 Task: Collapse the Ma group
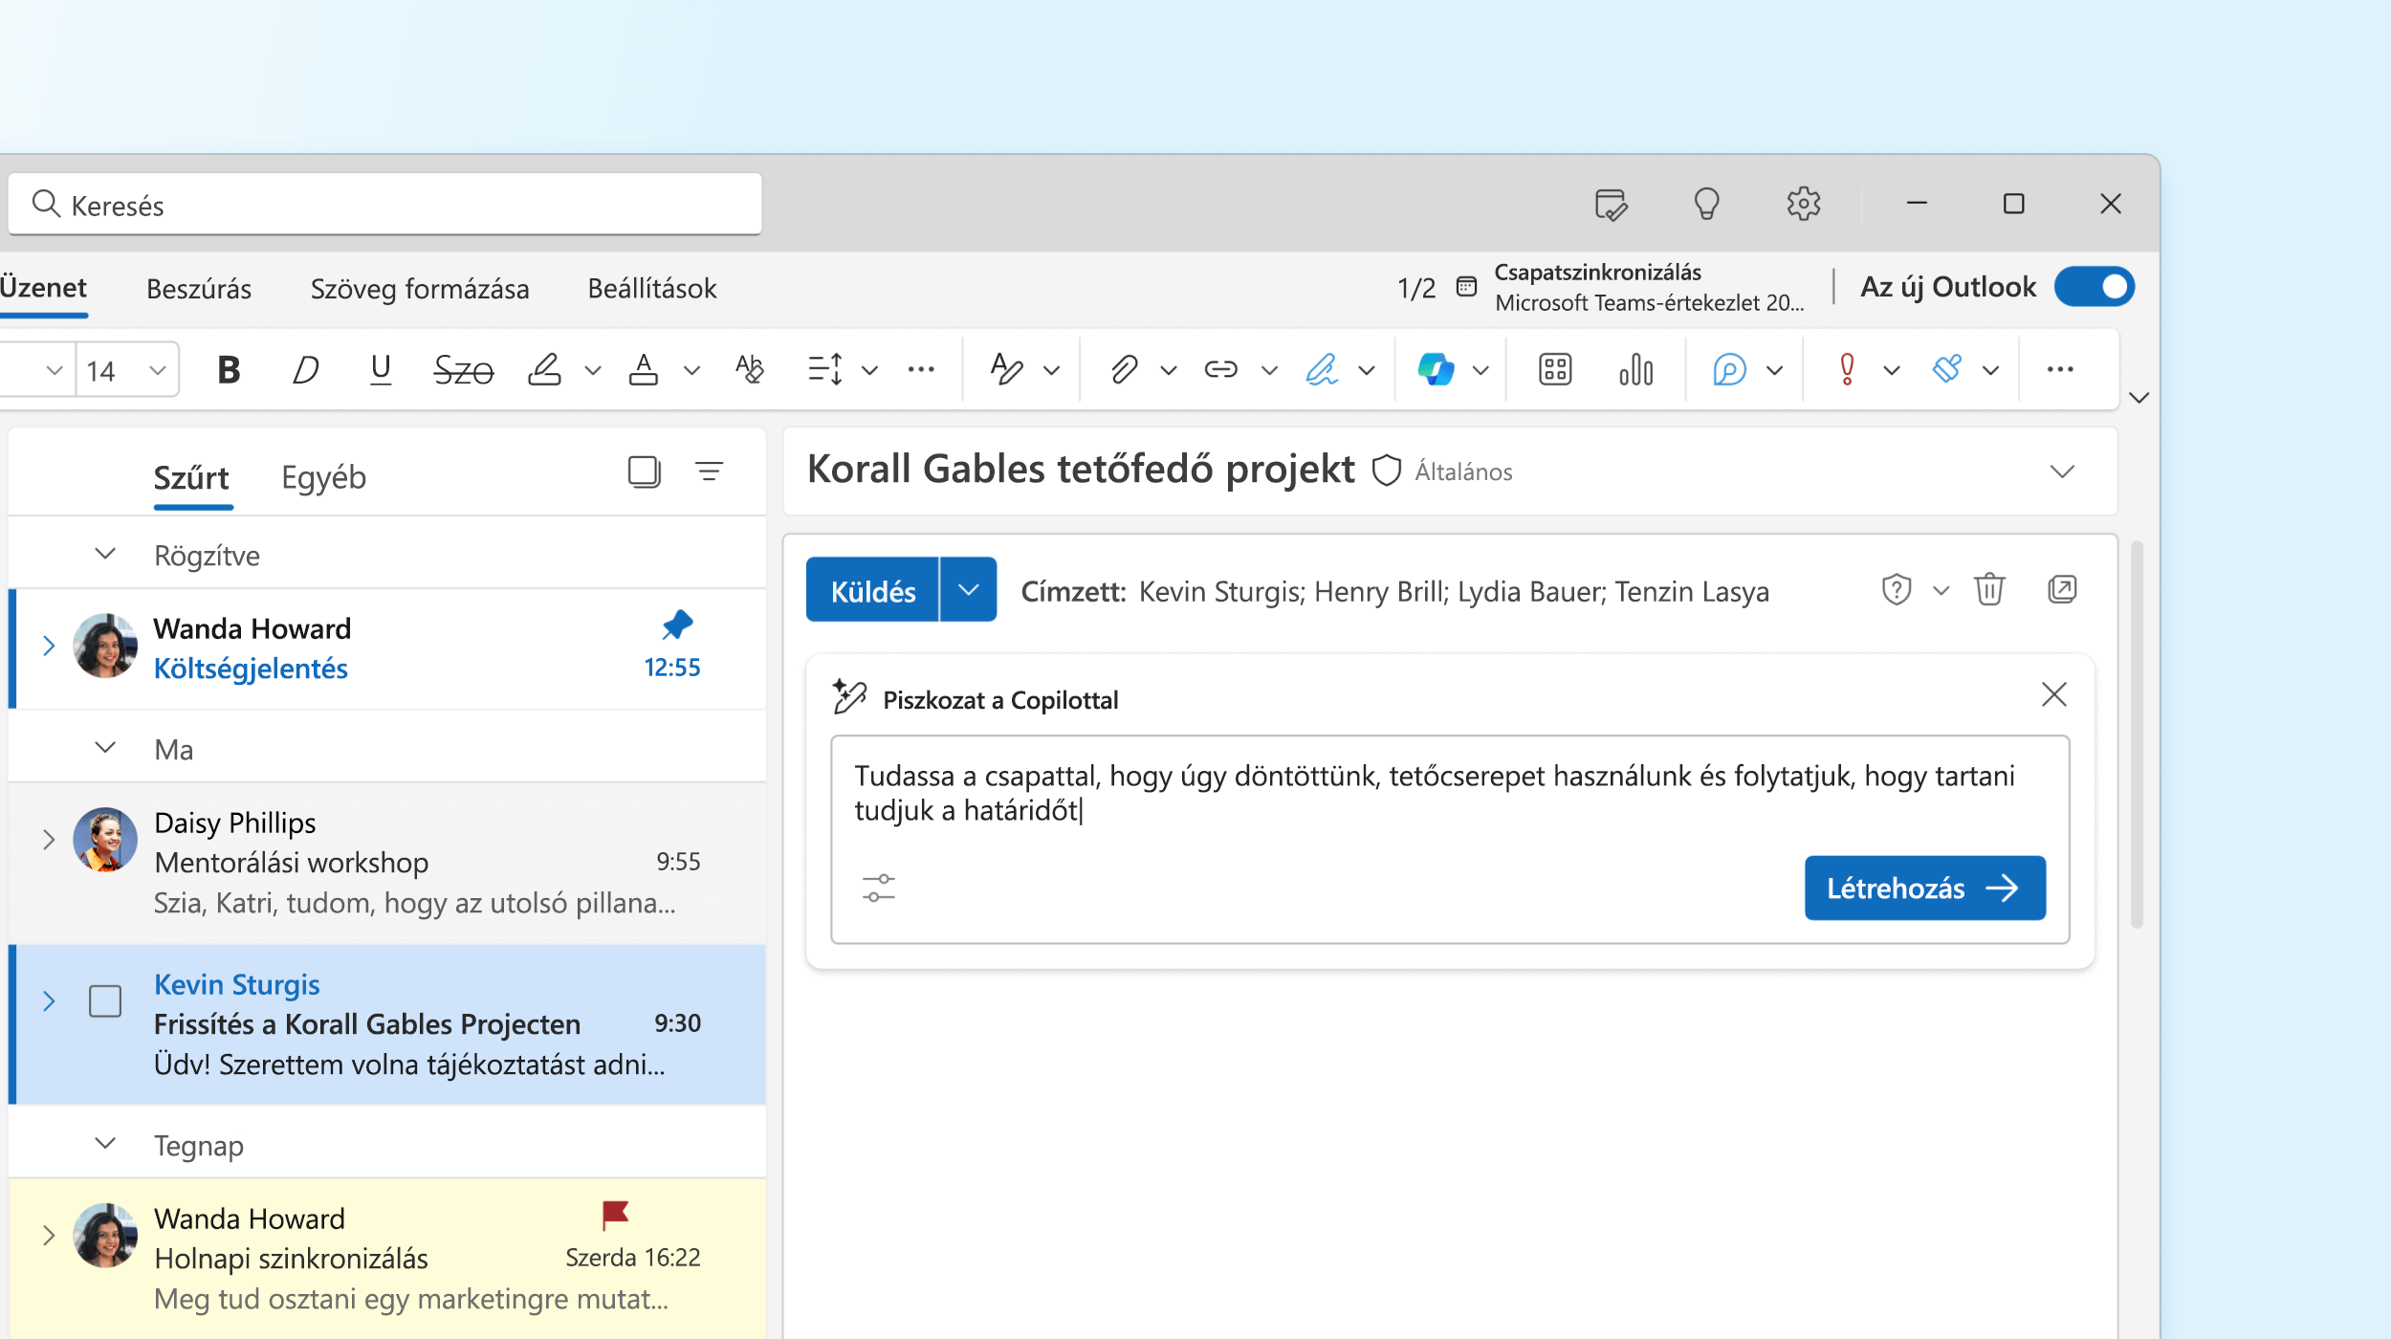[x=105, y=748]
